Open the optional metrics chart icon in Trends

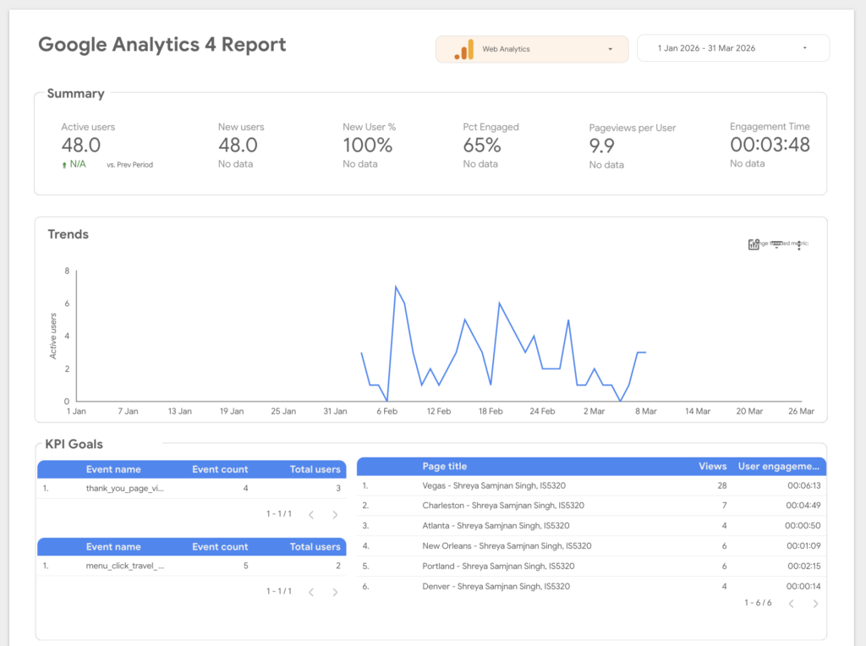point(754,244)
